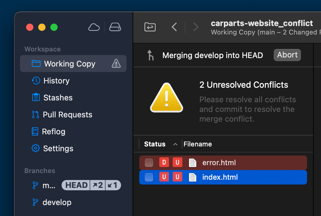This screenshot has width=321, height=216.
Task: Stage error.html using its checkbox
Action: tap(149, 163)
